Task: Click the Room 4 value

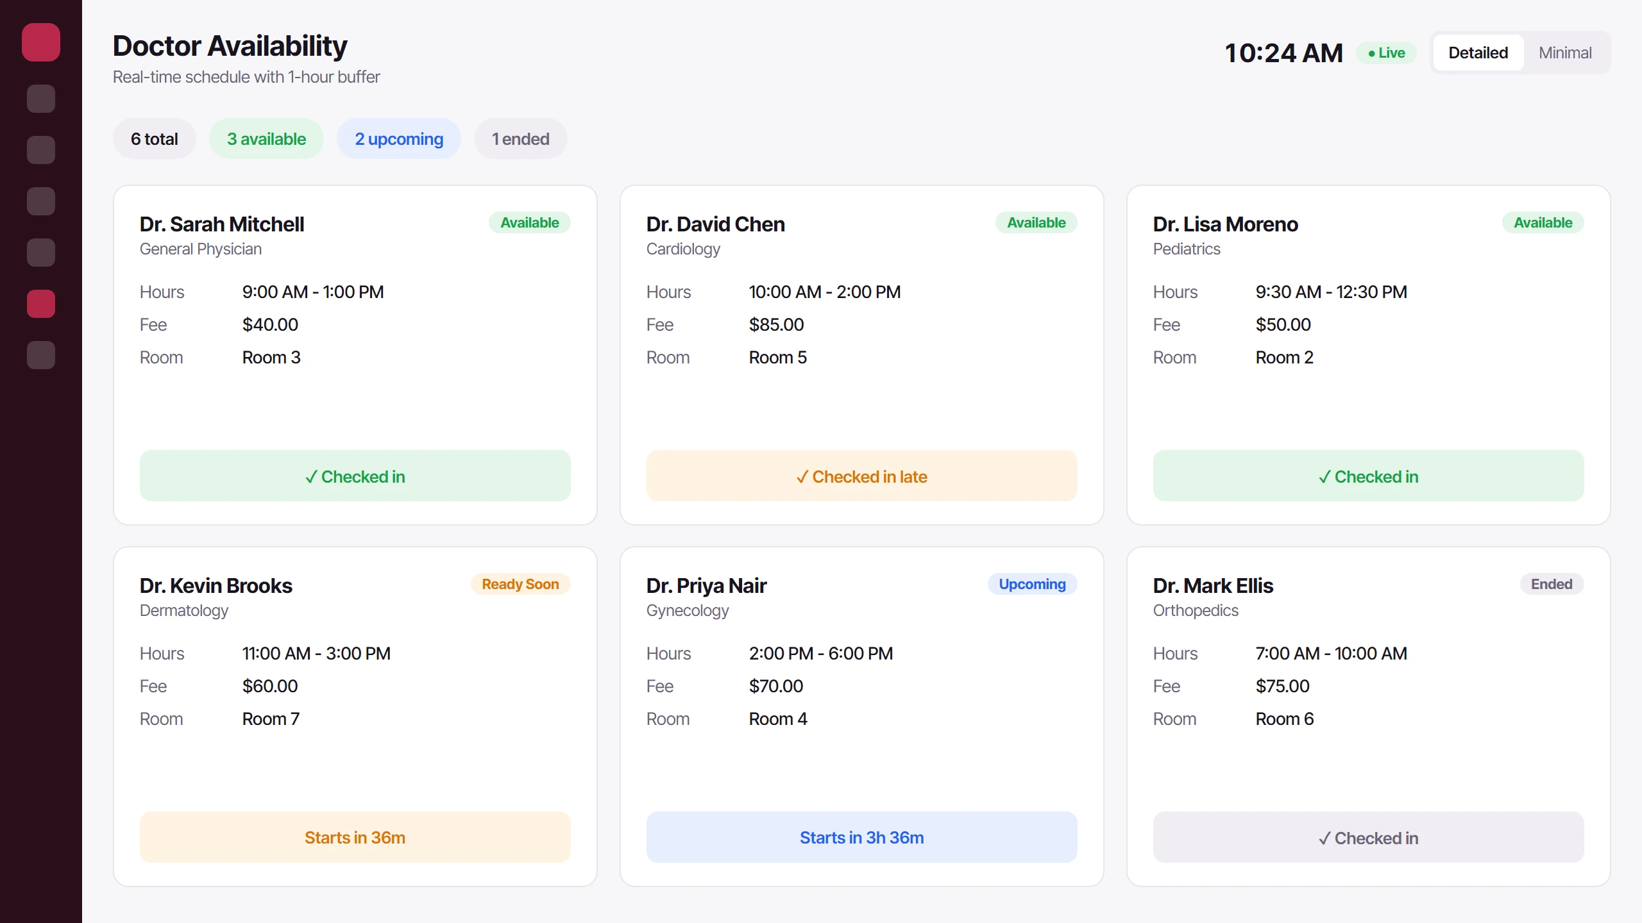Action: point(778,719)
